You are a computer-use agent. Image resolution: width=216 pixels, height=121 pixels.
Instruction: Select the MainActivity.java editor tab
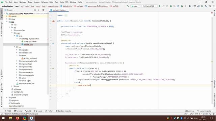click(x=59, y=10)
